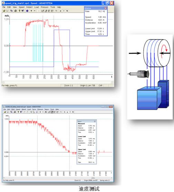Screen dimensions: 174x192
Task: Click plus zoom-in icon in top window toolbar
Action: tap(31, 11)
